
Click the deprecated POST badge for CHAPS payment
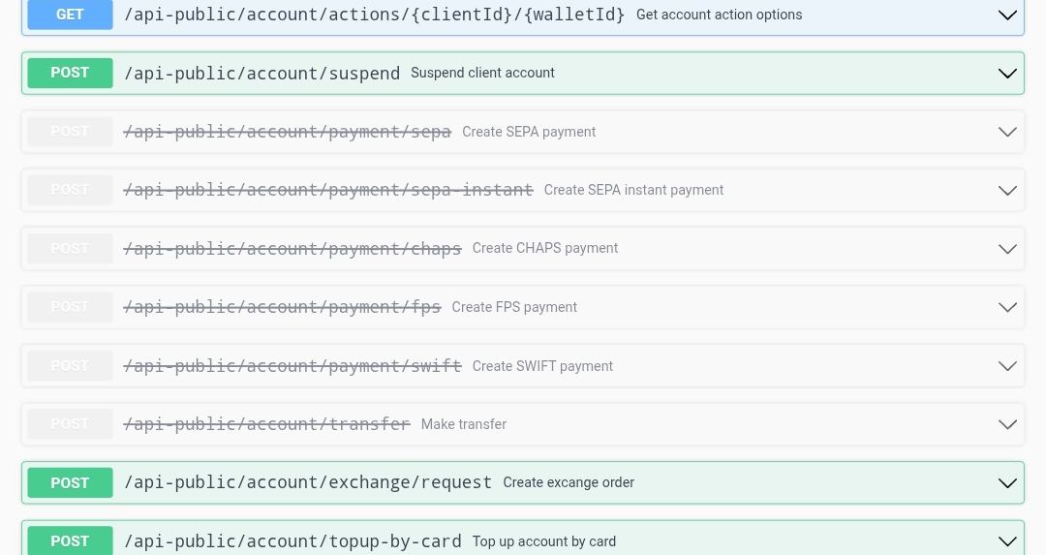[x=70, y=248]
